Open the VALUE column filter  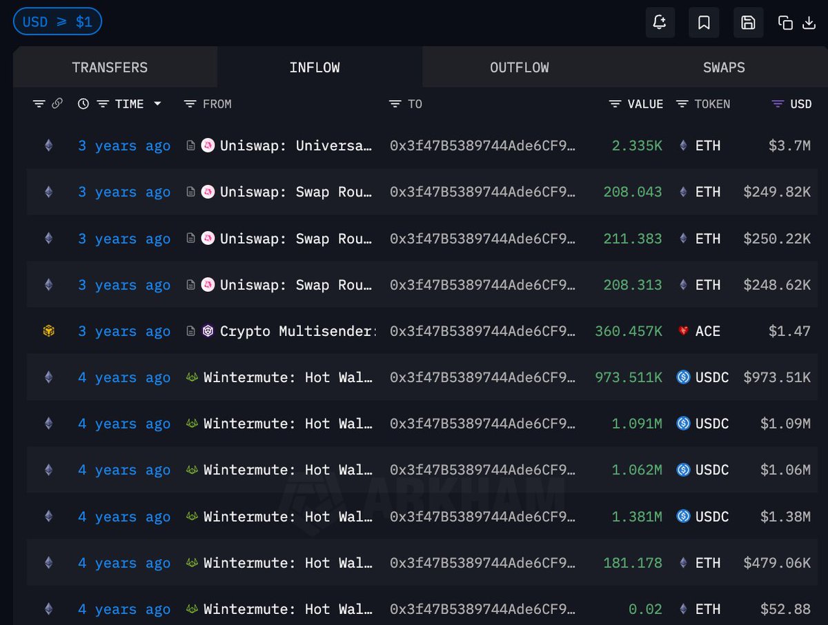(x=615, y=104)
